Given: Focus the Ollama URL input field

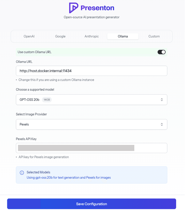Looking at the screenshot, I should pyautogui.click(x=91, y=71).
